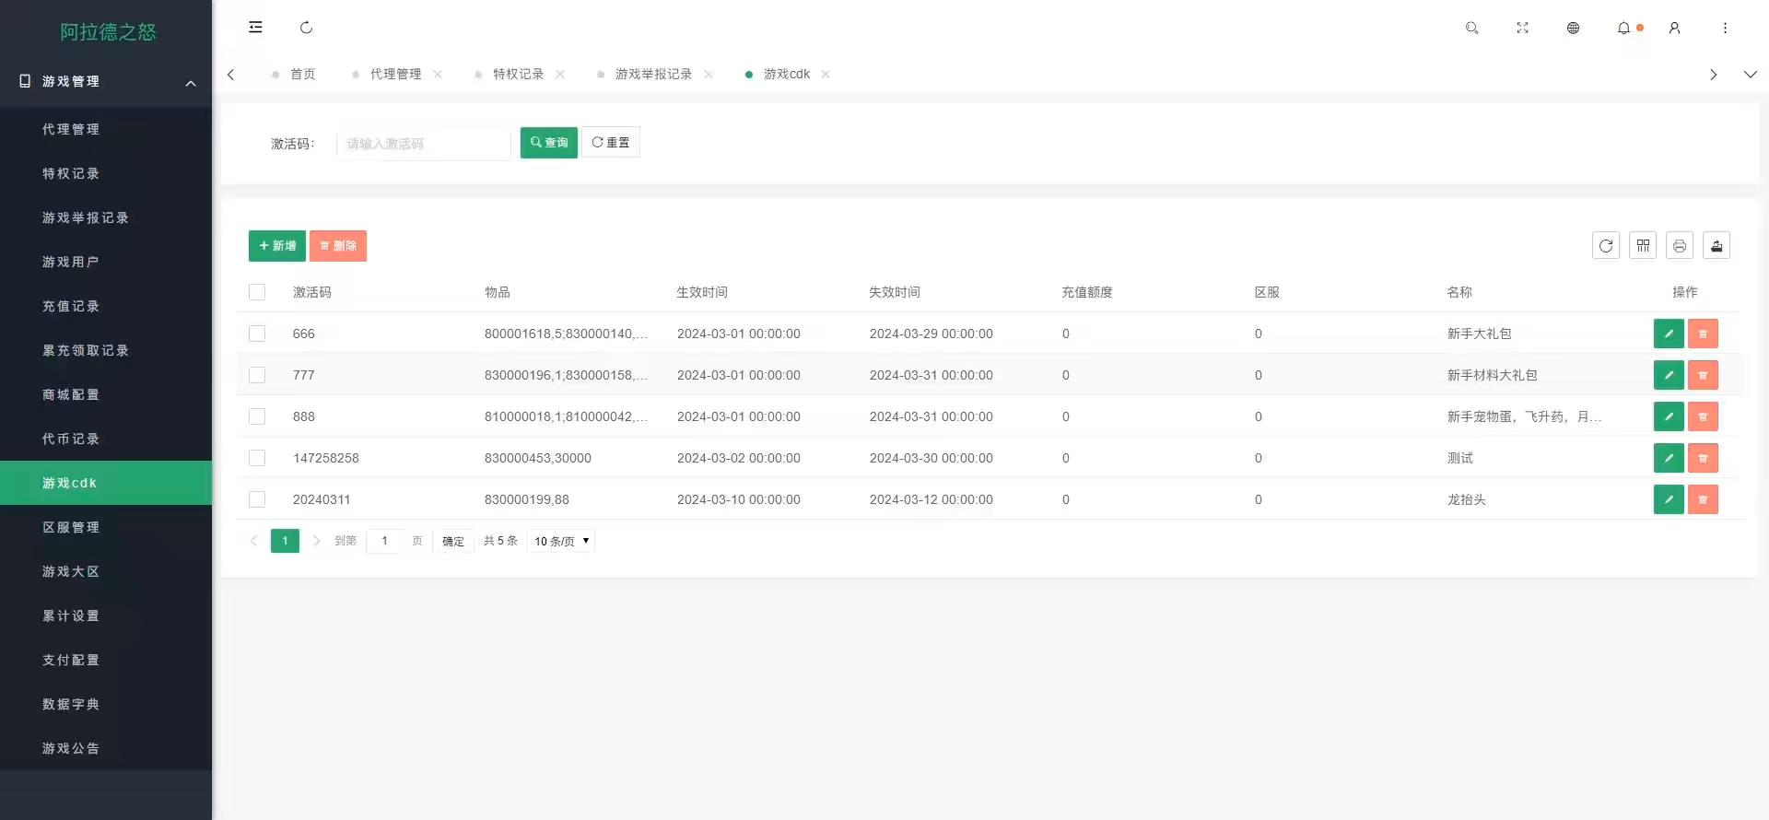The height and width of the screenshot is (820, 1769).
Task: Open 支付配置 in the sidebar
Action: pos(106,660)
